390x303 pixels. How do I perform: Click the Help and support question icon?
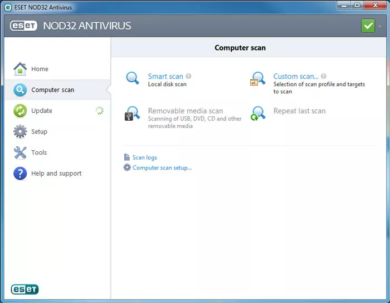click(20, 173)
